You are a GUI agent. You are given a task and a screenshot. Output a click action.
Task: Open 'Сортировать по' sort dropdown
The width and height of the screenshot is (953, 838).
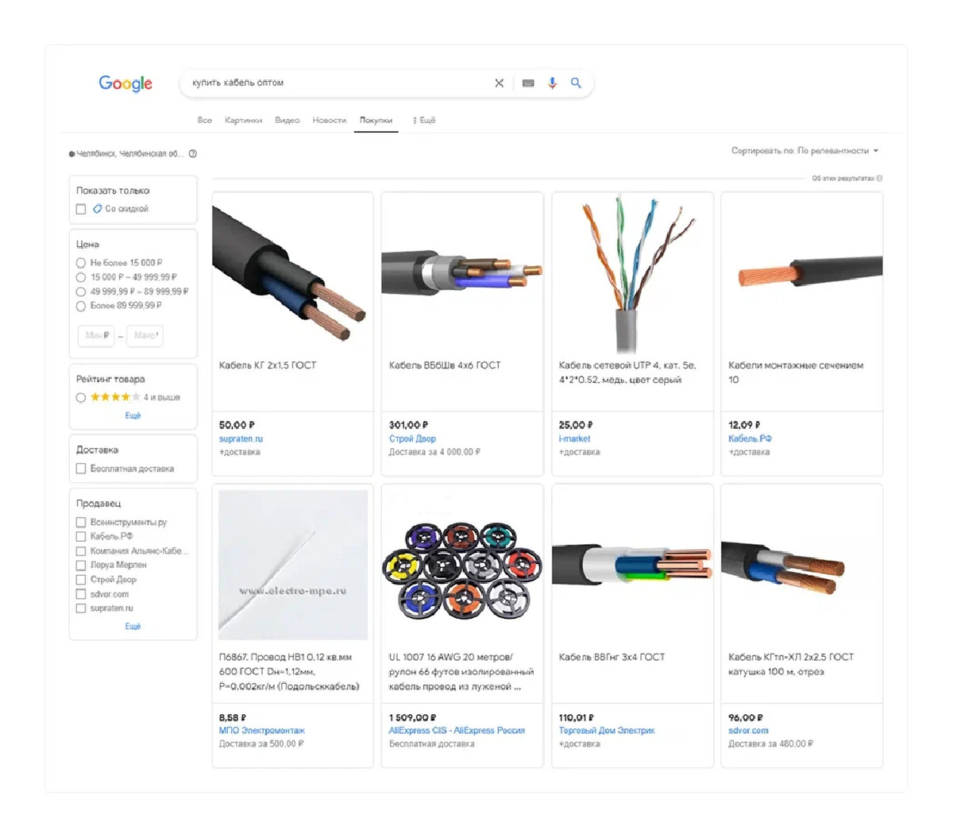coord(804,151)
